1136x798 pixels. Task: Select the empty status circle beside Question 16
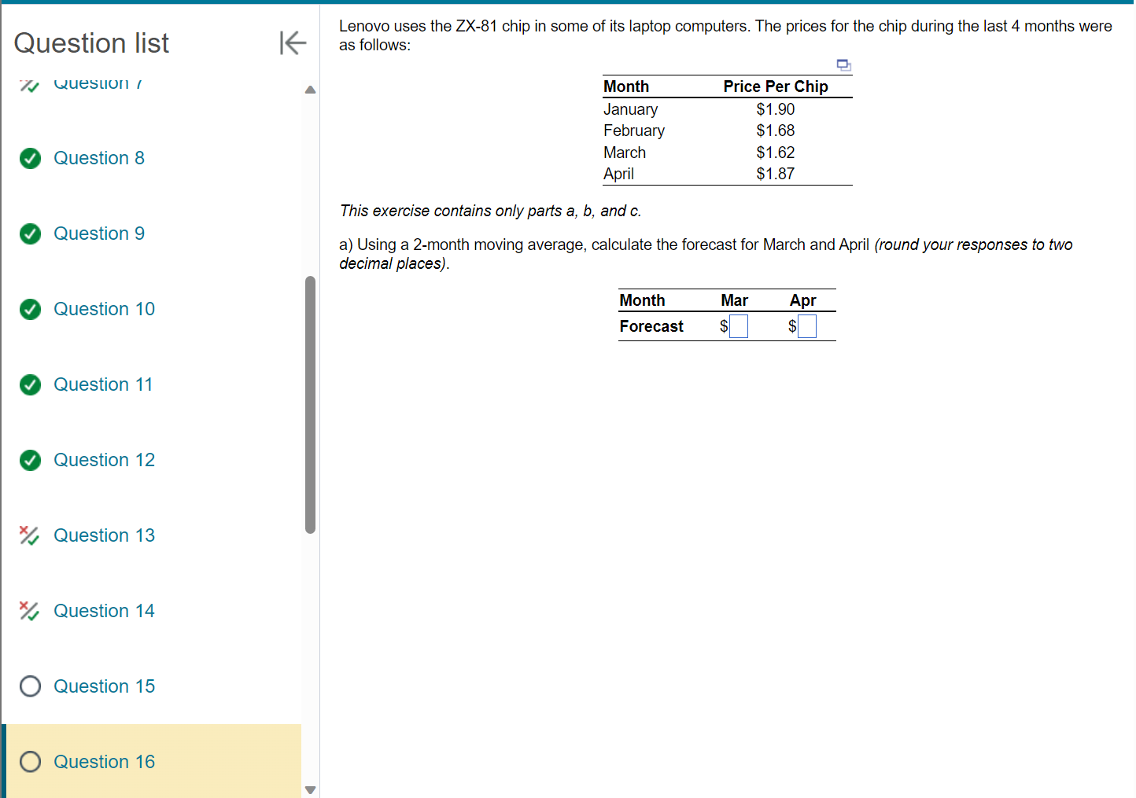tap(29, 761)
